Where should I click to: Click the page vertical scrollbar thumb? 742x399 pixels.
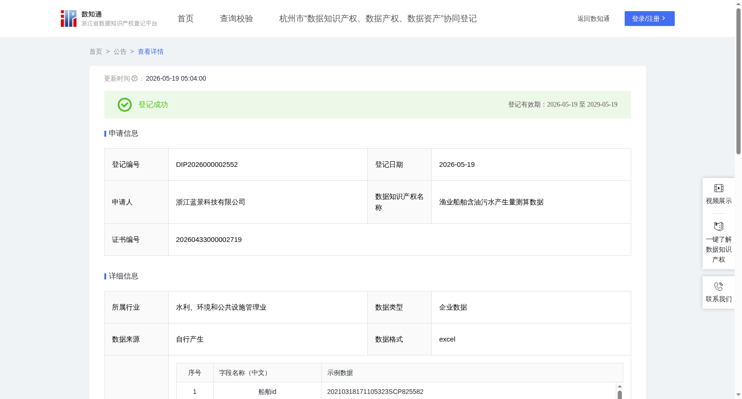click(738, 81)
